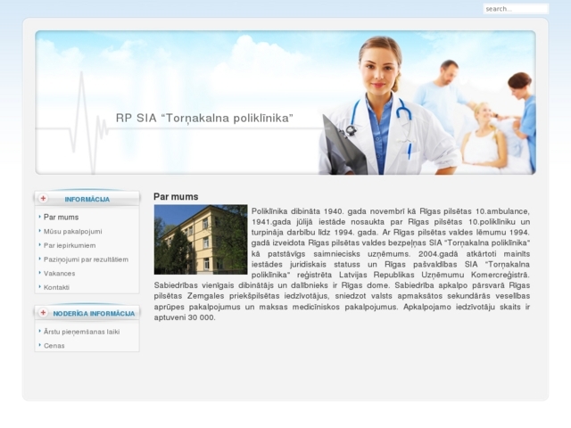Go to Par iepirkumiem page
This screenshot has height=428, width=571.
coord(70,245)
